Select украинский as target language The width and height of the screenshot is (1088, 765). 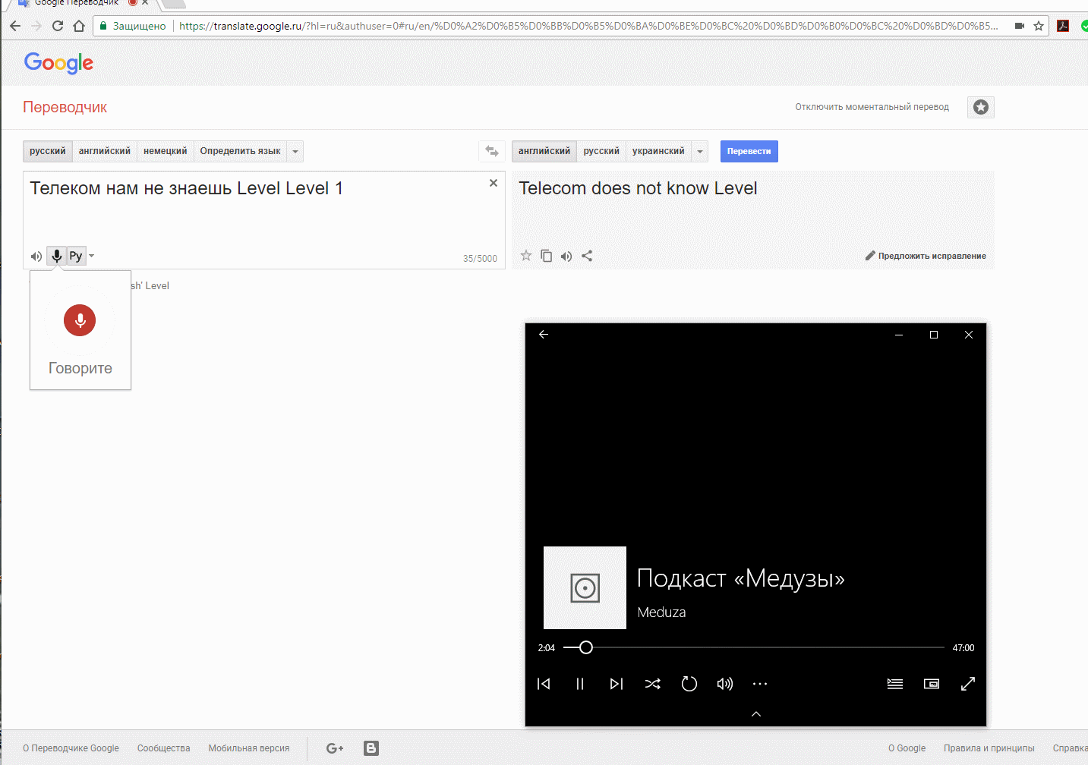tap(658, 151)
